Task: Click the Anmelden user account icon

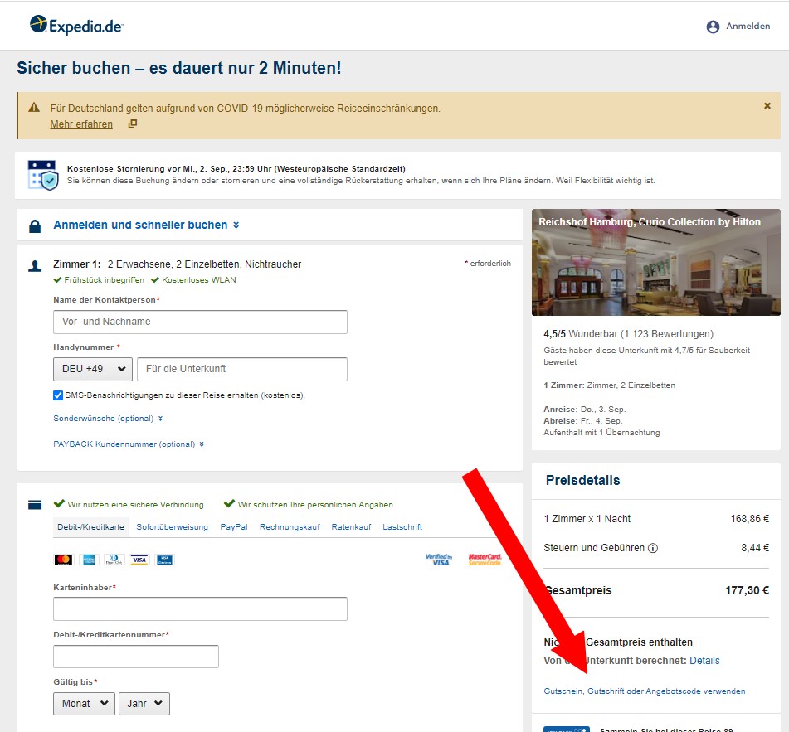Action: click(x=713, y=27)
